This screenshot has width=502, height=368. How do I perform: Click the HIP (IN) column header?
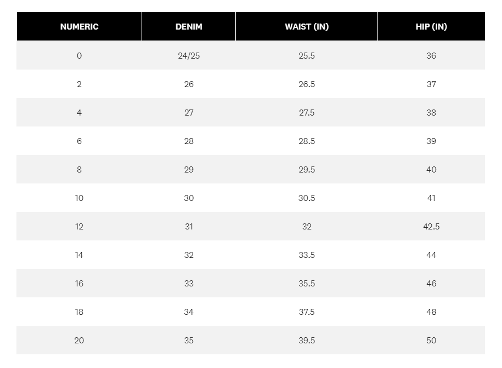coord(431,26)
